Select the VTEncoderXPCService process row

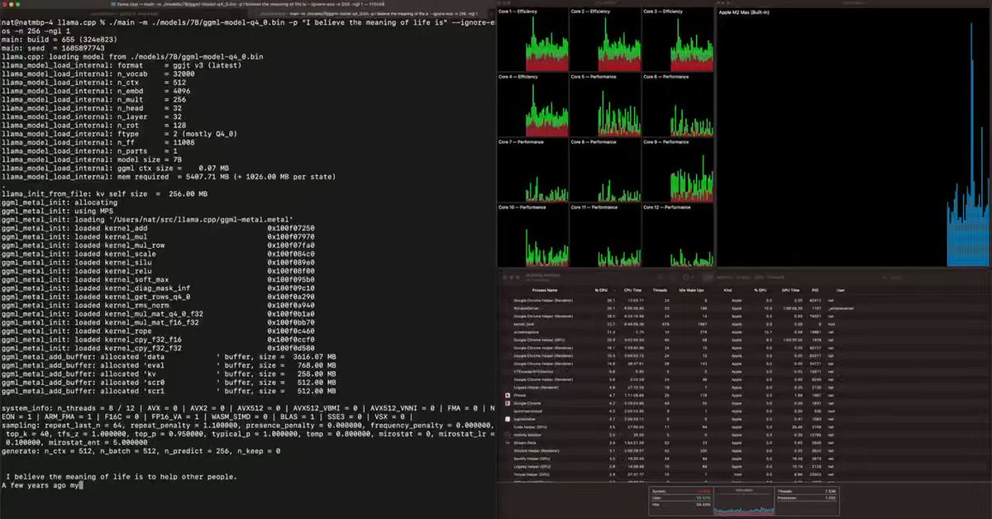744,371
